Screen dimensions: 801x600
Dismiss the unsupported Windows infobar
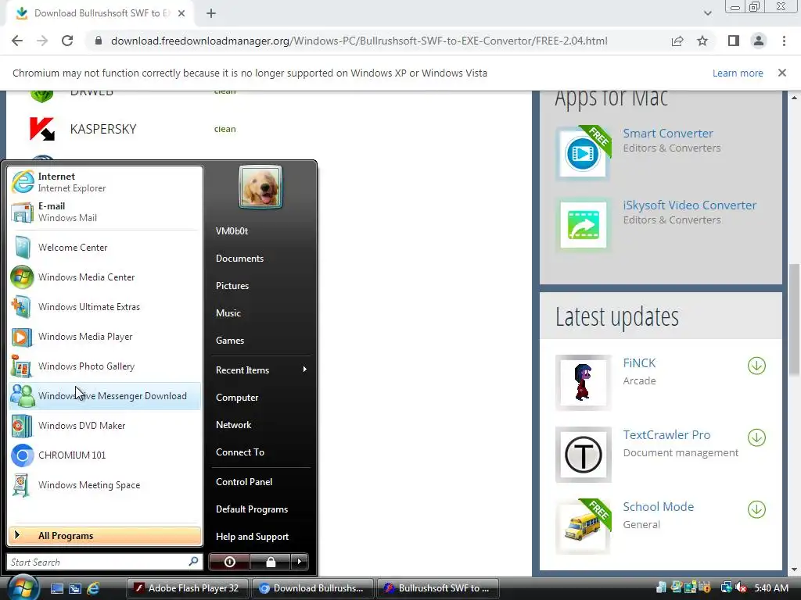[782, 73]
